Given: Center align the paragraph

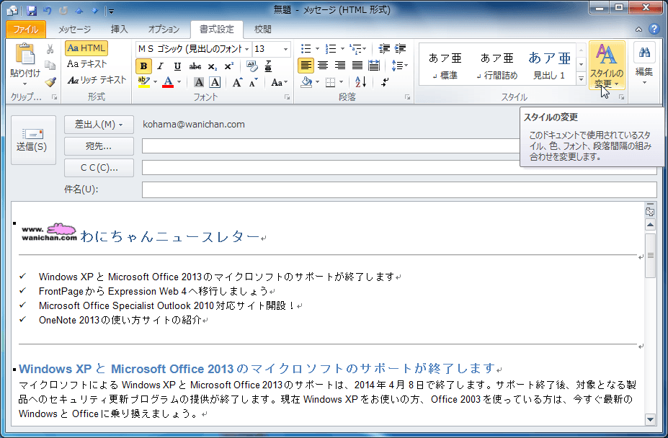Looking at the screenshot, I should click(x=323, y=66).
